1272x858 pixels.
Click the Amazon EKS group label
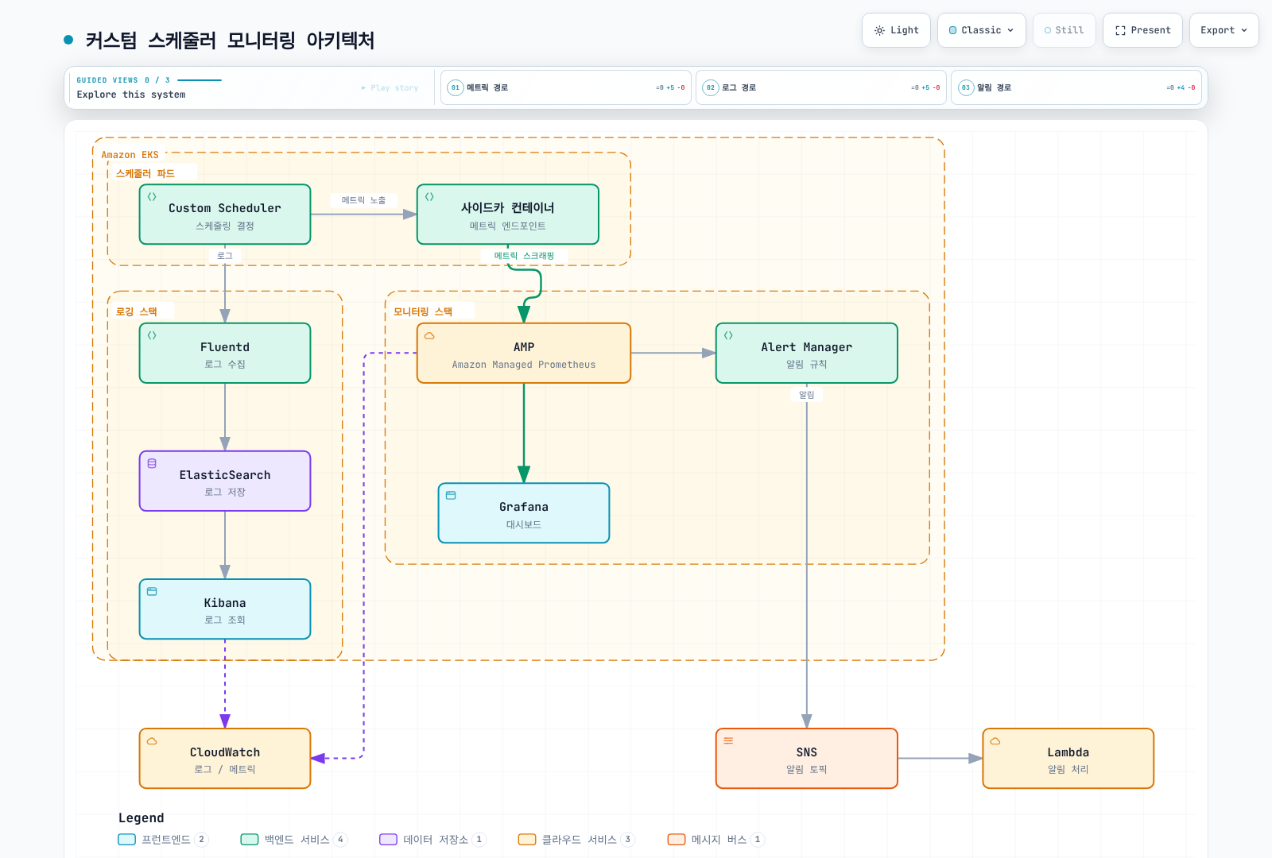[130, 155]
